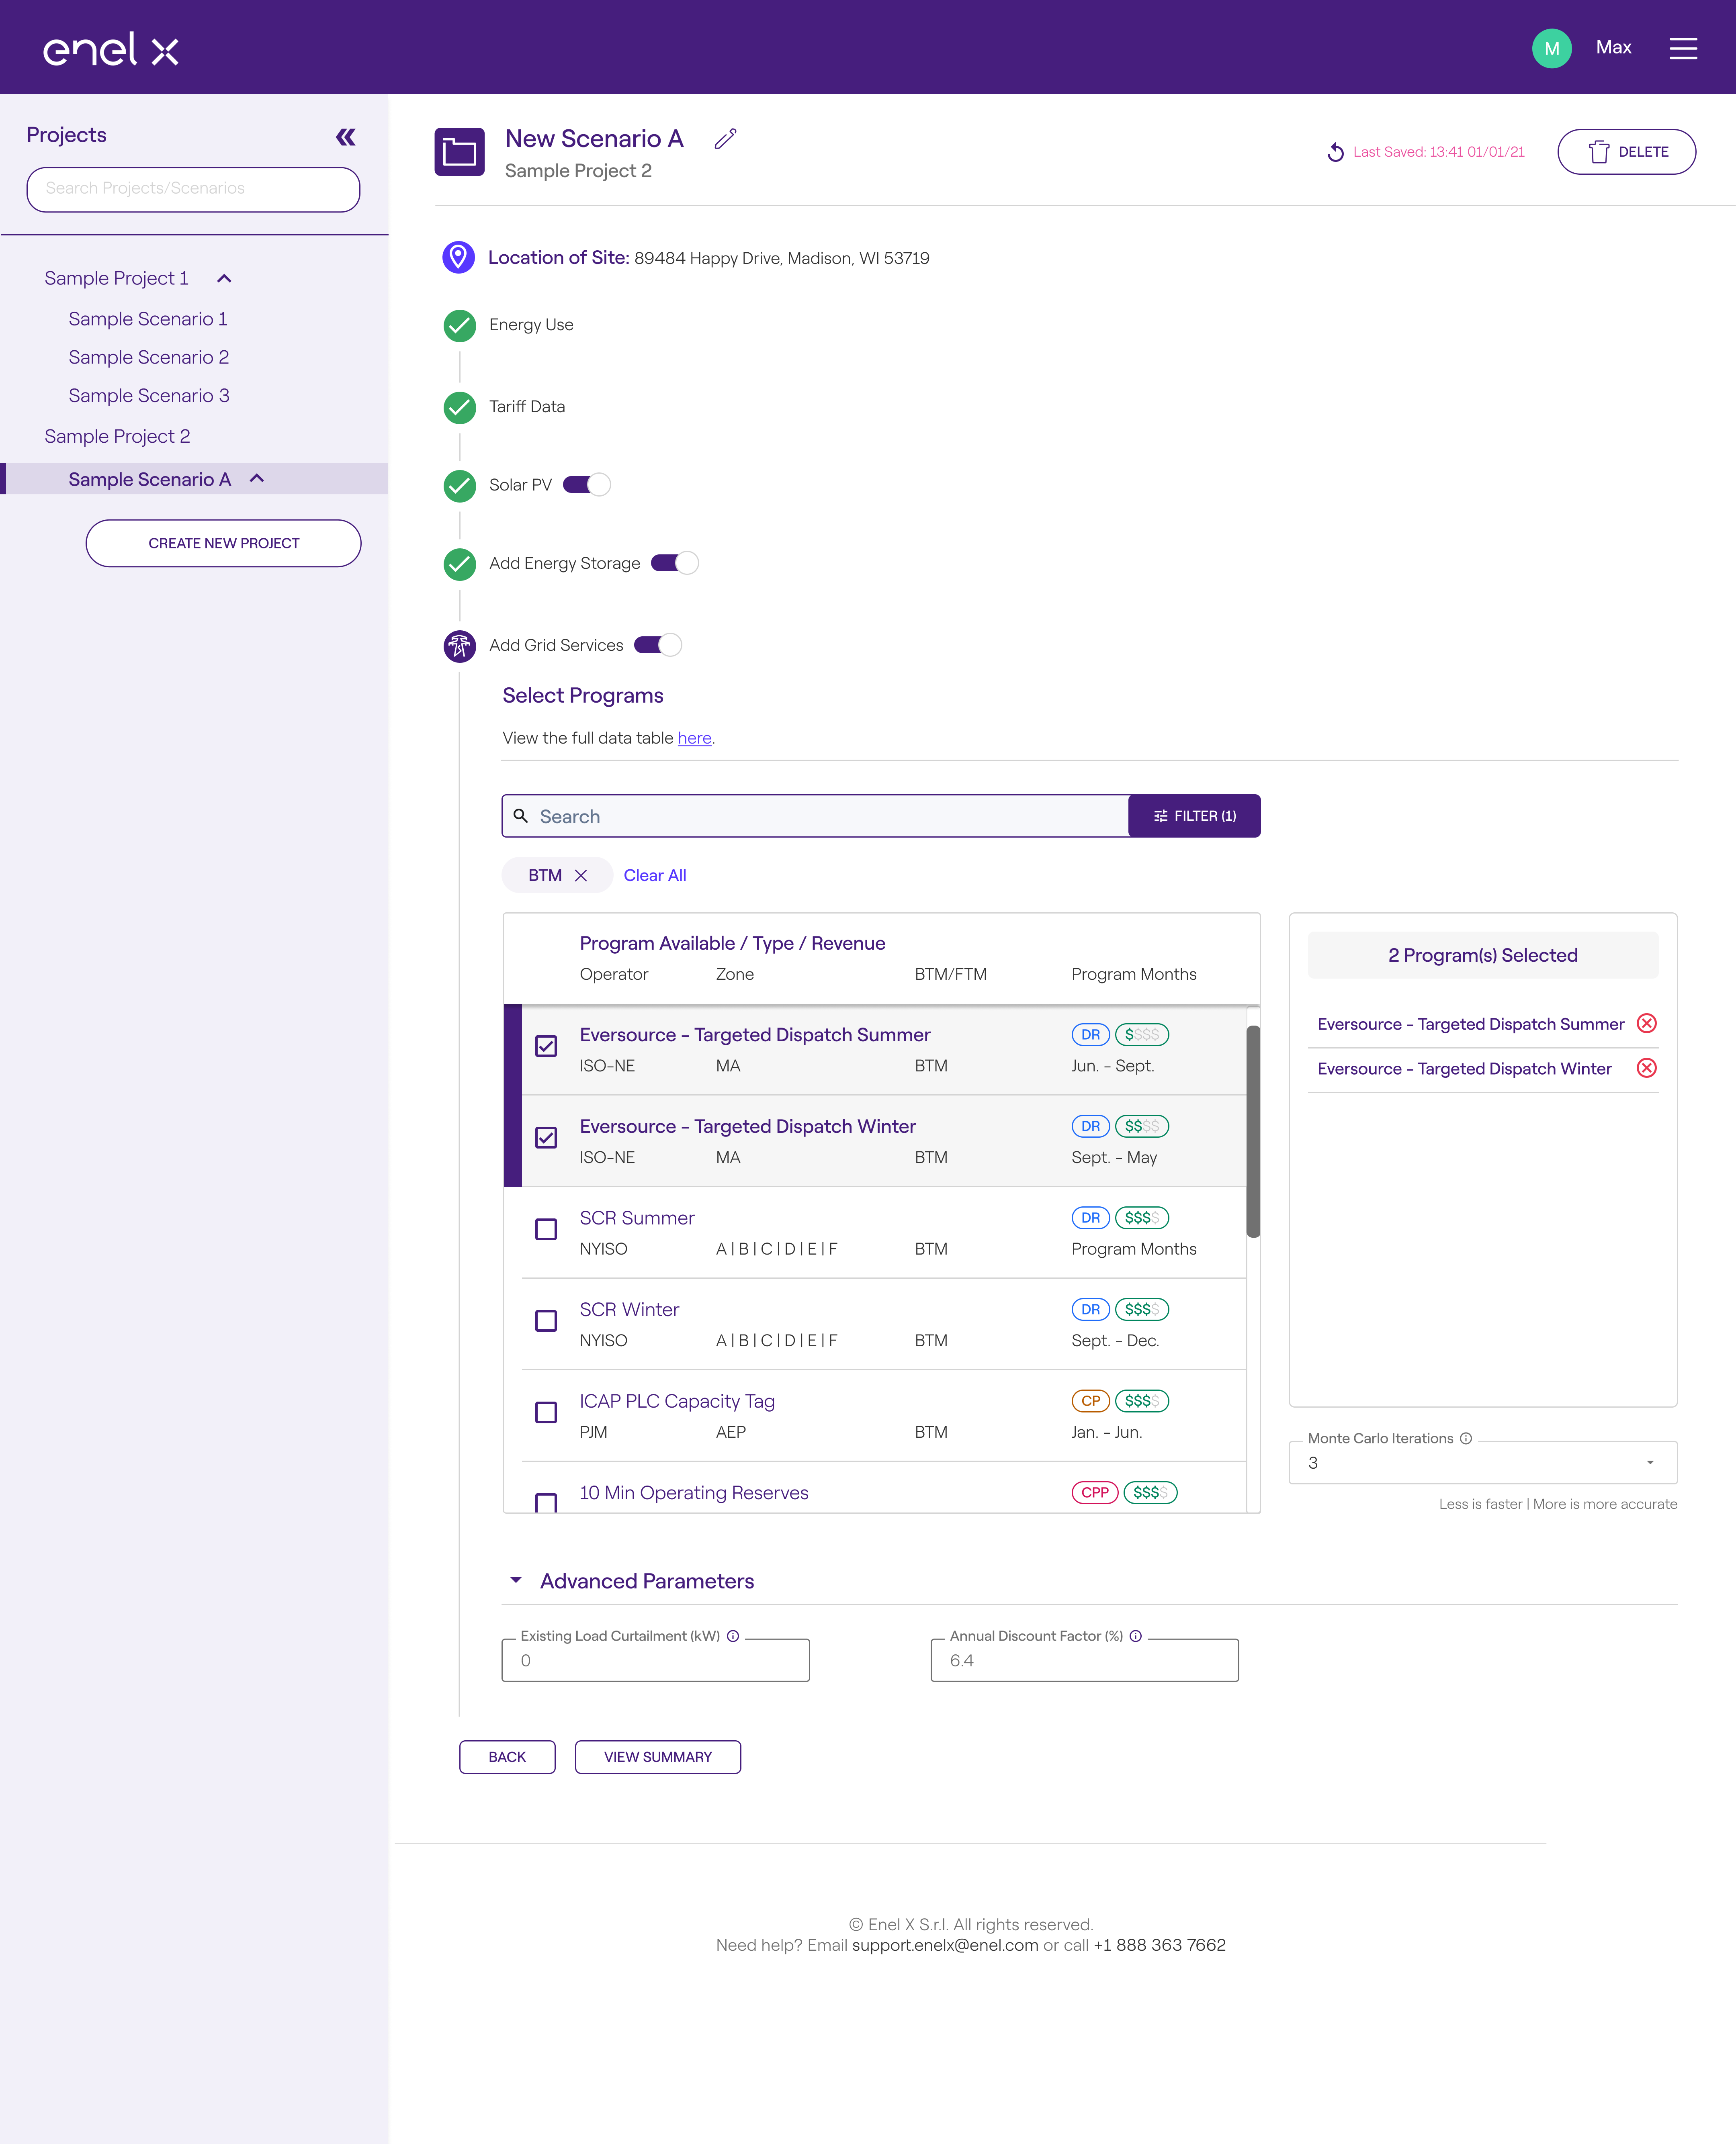This screenshot has width=1736, height=2144.
Task: Click the SCR Summer program title
Action: [637, 1218]
